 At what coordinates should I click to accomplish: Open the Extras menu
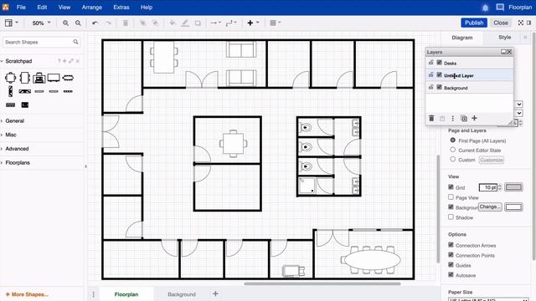coord(121,8)
